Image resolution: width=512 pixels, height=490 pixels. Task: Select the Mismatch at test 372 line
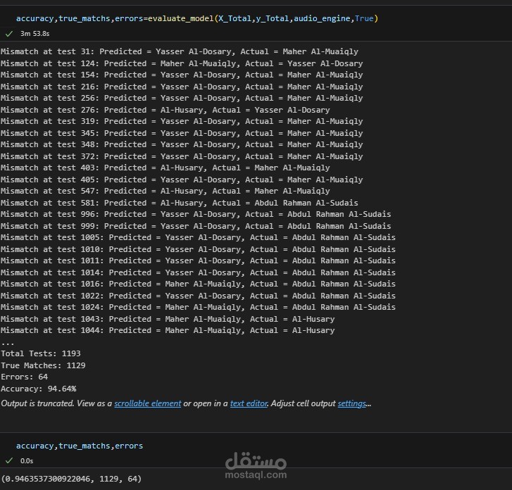coord(182,156)
